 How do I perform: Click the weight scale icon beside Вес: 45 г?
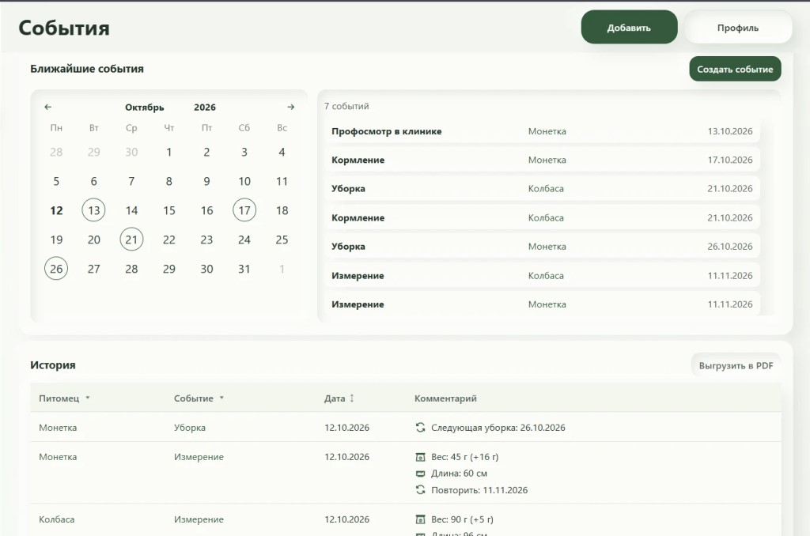tap(421, 457)
